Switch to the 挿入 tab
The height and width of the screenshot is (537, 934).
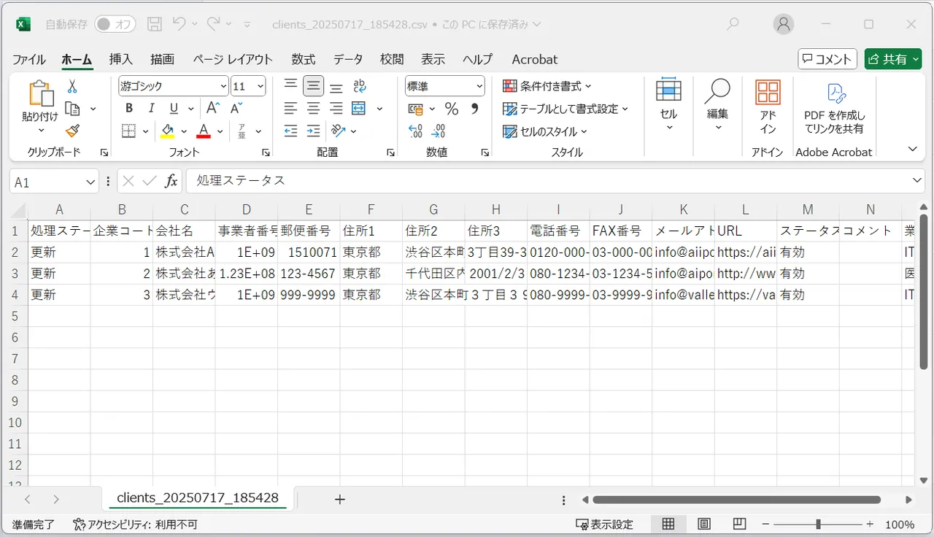[x=120, y=59]
